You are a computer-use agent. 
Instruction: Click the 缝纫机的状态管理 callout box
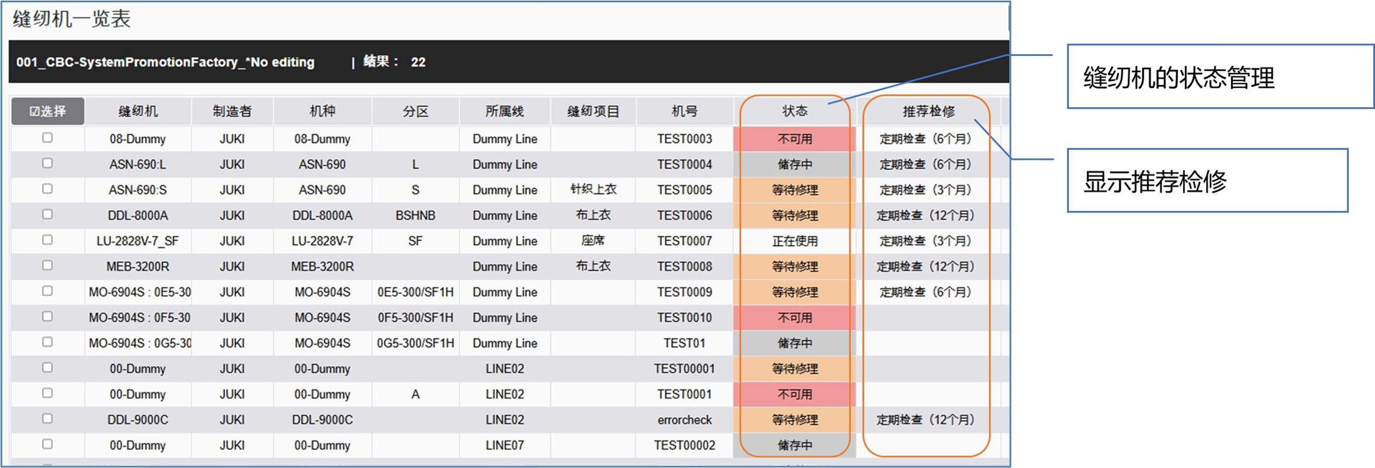[x=1220, y=76]
